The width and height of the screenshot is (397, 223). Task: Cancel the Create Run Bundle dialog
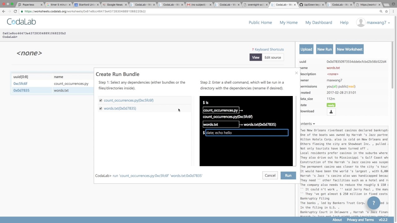(x=270, y=175)
